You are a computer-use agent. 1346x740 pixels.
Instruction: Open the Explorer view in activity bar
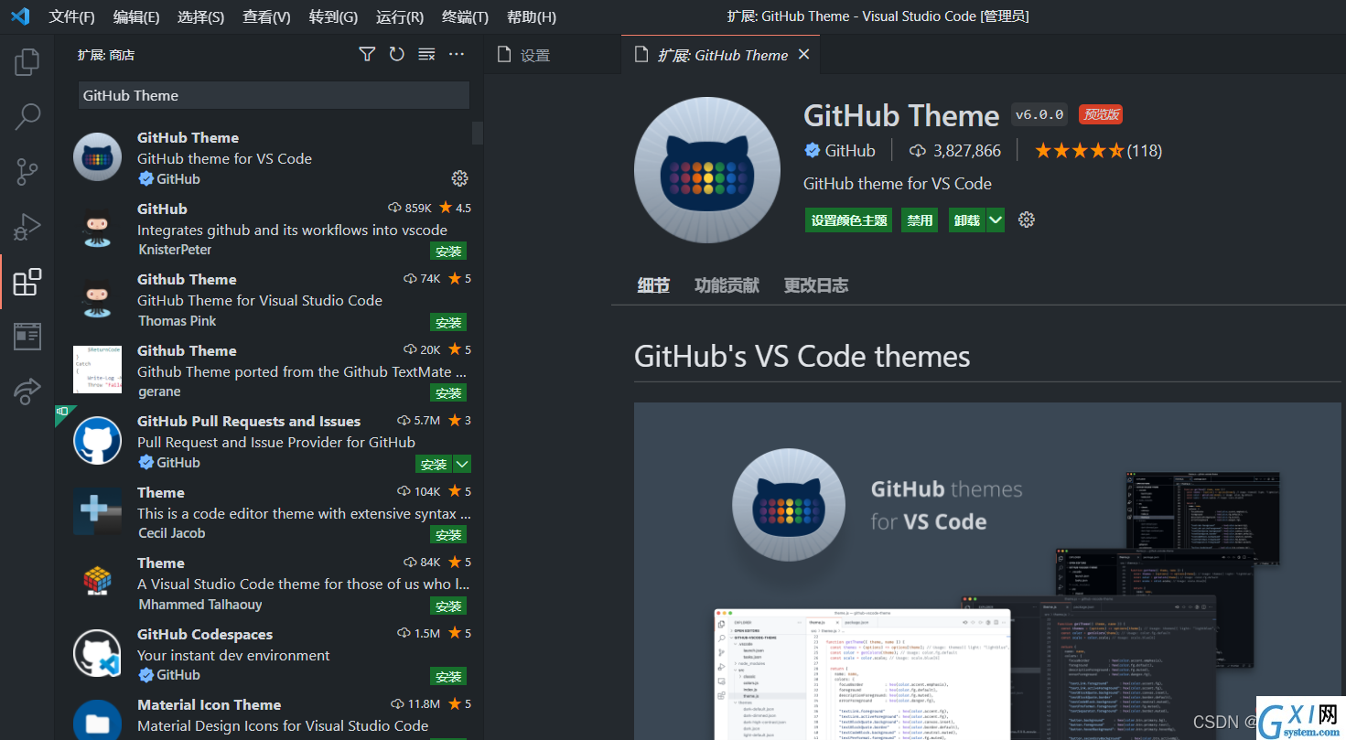click(x=27, y=62)
